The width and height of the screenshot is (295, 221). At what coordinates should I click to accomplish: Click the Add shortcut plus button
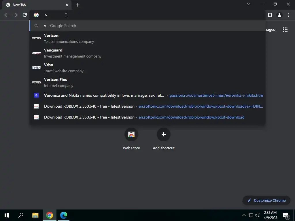(164, 134)
